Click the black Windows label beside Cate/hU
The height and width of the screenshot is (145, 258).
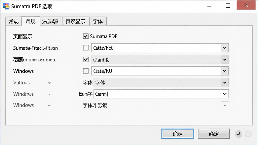click(23, 71)
